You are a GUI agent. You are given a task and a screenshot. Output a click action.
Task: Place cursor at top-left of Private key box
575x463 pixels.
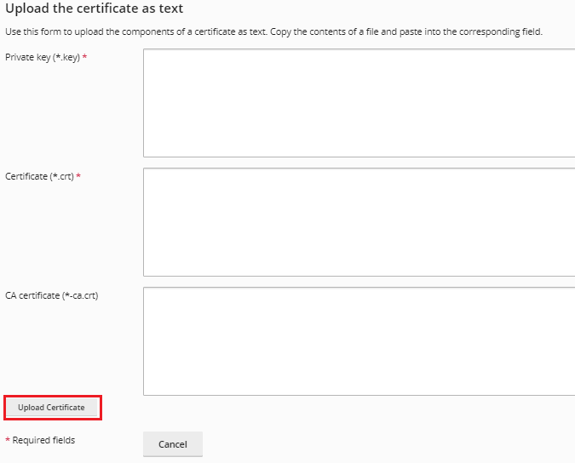coord(148,54)
